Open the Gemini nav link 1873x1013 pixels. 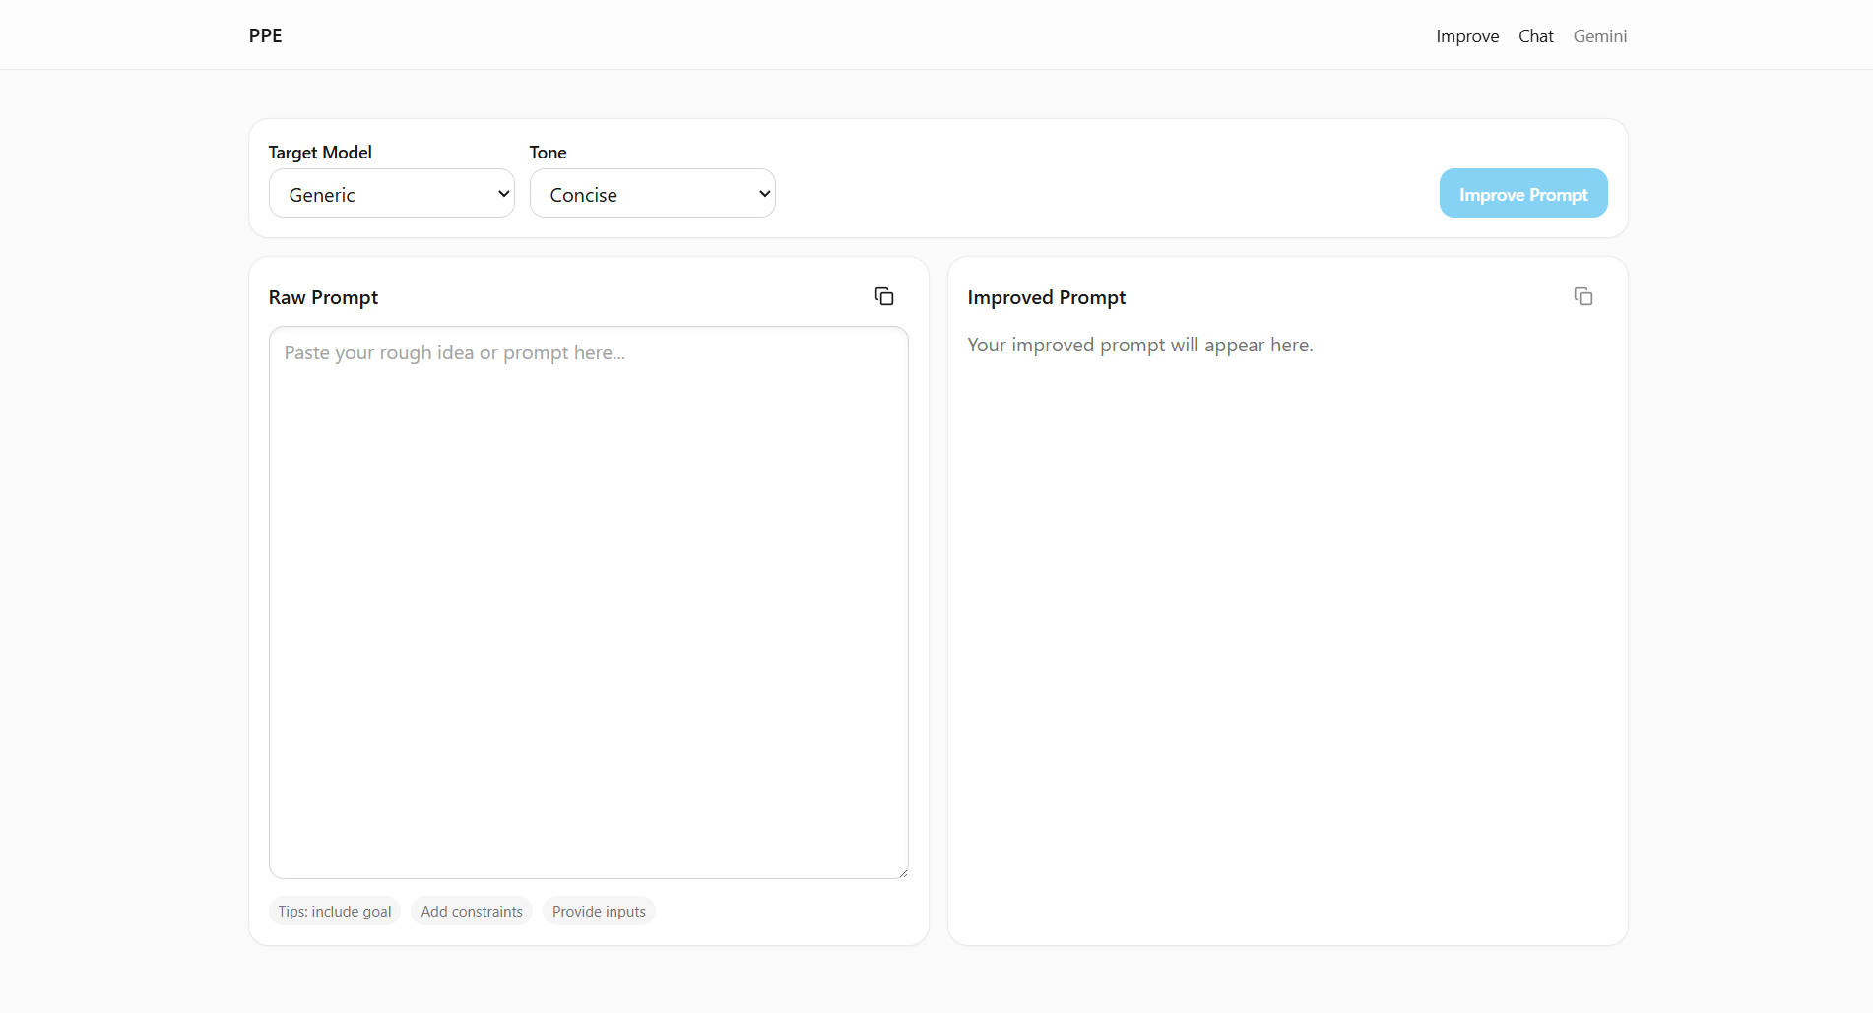pos(1599,36)
